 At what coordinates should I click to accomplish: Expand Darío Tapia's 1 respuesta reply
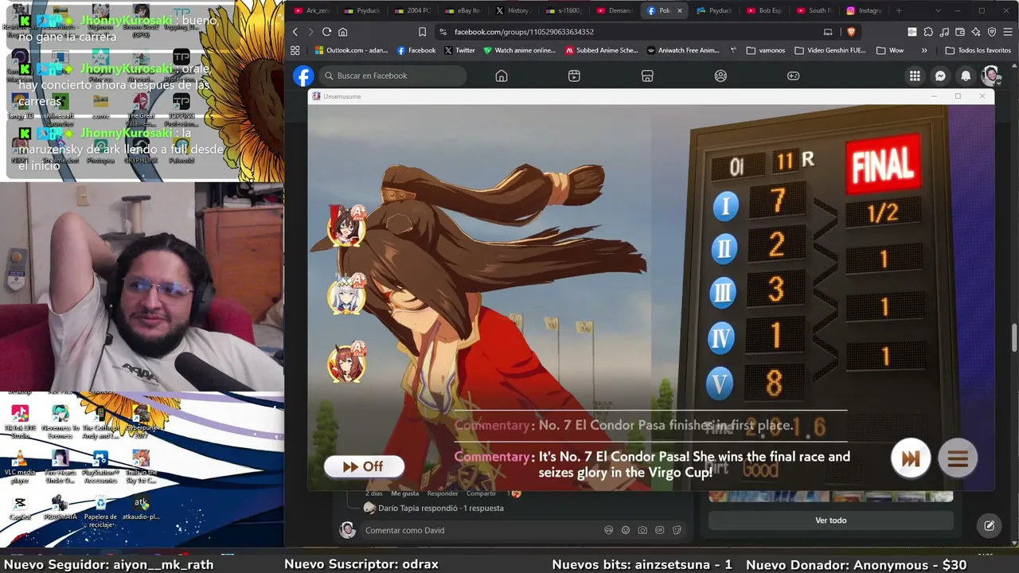[440, 508]
